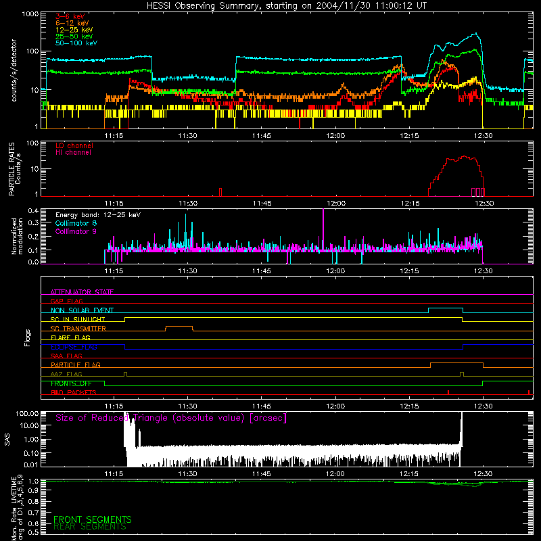
Task: Select the 3-6 keV legend label
Action: click(x=70, y=16)
